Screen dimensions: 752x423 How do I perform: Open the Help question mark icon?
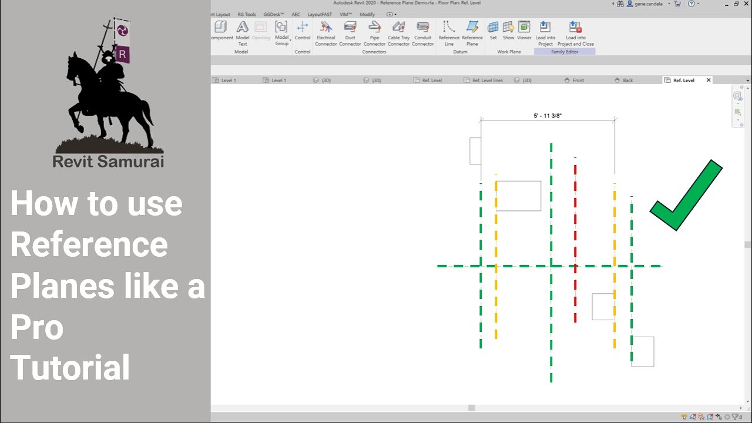[x=691, y=4]
